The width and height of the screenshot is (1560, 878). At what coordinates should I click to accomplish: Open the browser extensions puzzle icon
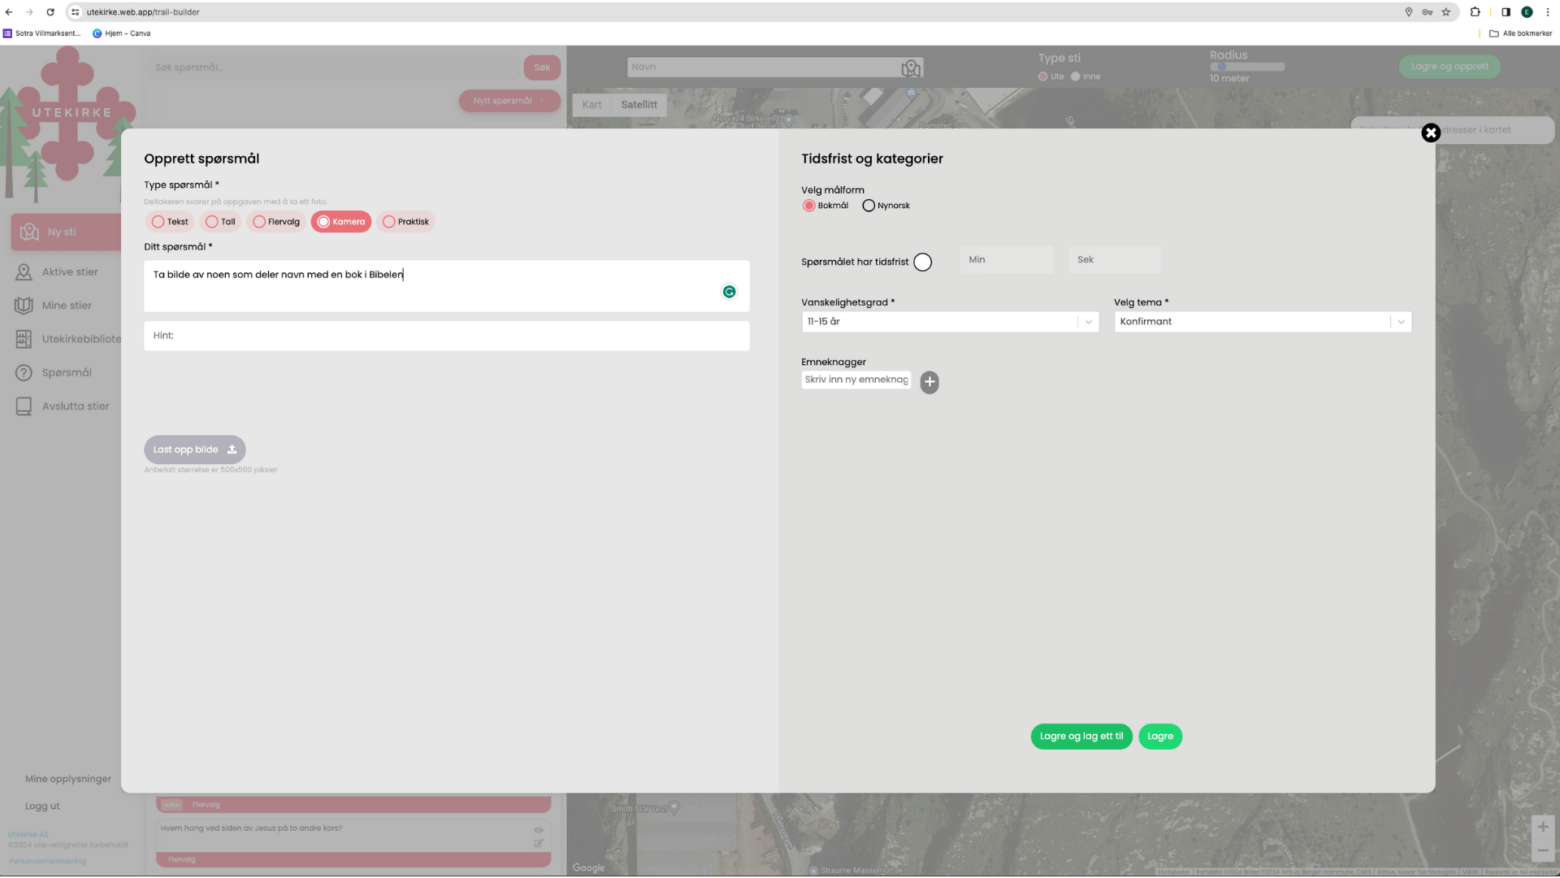[1475, 12]
